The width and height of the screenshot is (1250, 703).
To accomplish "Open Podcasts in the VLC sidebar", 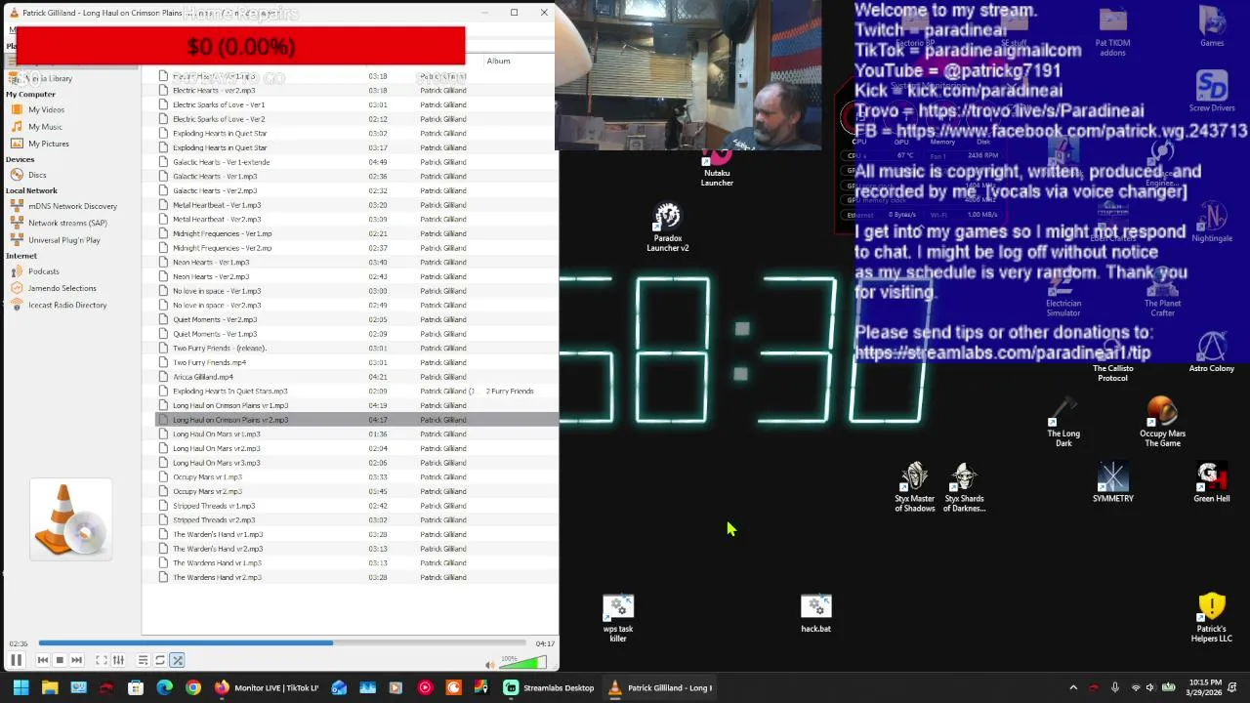I will 44,271.
